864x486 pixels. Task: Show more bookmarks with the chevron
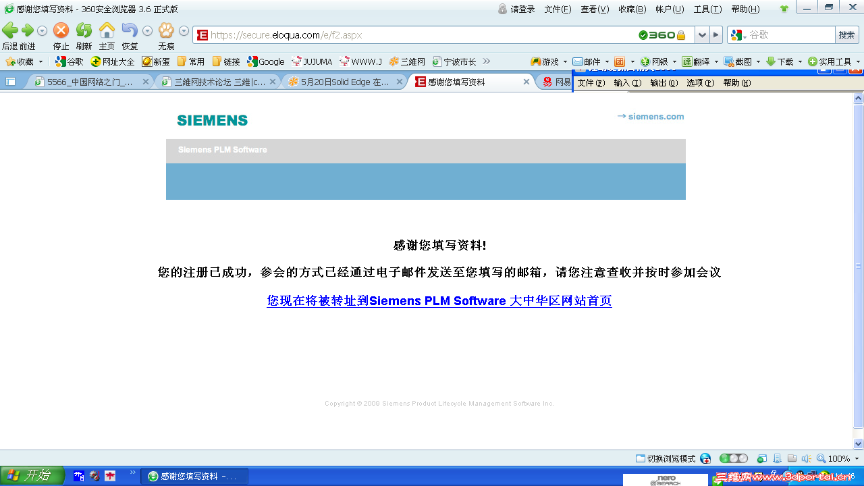tap(486, 61)
